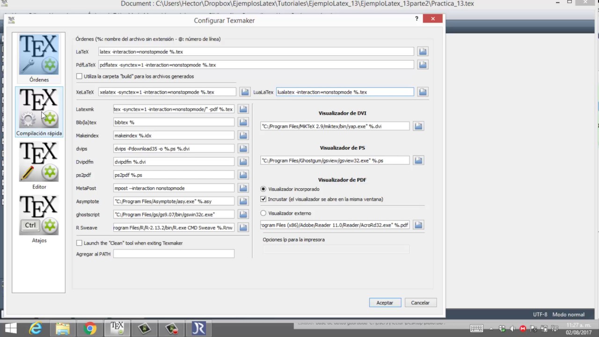Edit the LaTeX command field
The image size is (599, 337).
[256, 51]
